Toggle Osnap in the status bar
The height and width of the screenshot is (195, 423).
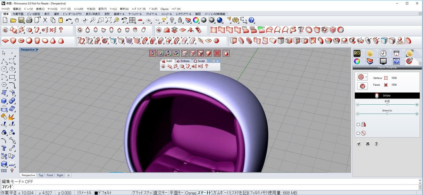click(x=191, y=193)
